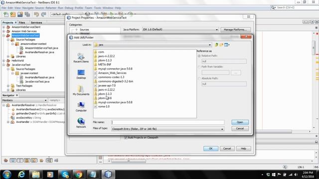The height and width of the screenshot is (179, 319).
Task: Expand the HelloWorld project node
Action: click(x=3, y=61)
